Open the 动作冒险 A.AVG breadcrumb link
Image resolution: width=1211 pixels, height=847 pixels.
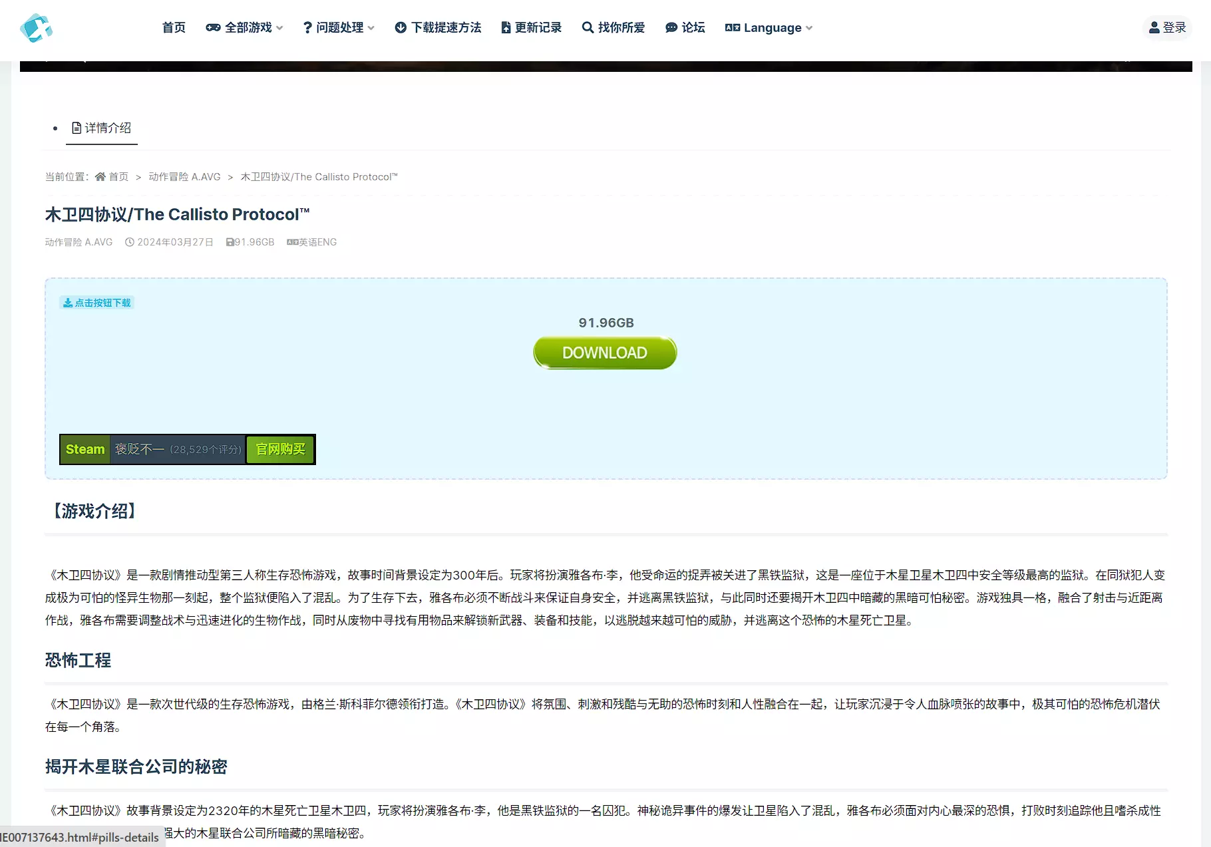coord(184,177)
